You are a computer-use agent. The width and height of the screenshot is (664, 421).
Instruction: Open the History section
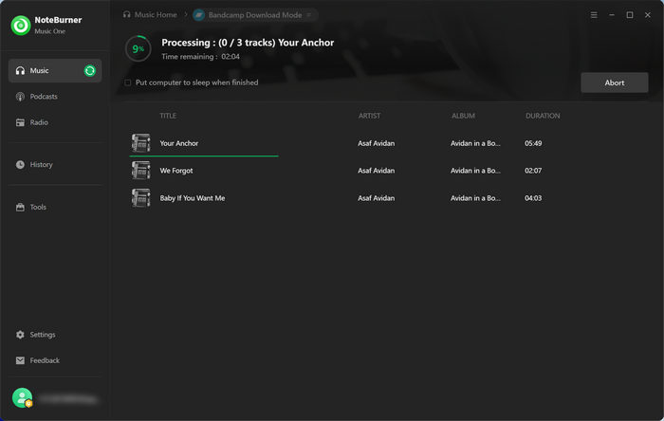[55, 165]
